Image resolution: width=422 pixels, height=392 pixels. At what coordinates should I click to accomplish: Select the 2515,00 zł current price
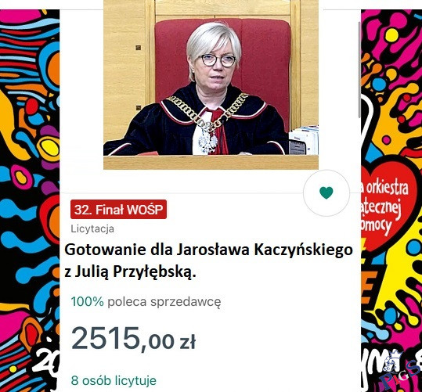[133, 338]
